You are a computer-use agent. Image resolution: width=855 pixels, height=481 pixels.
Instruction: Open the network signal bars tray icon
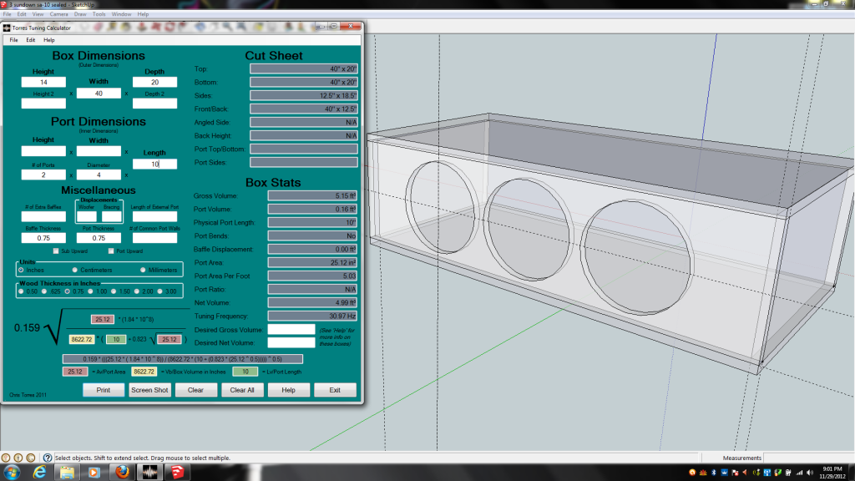[799, 473]
